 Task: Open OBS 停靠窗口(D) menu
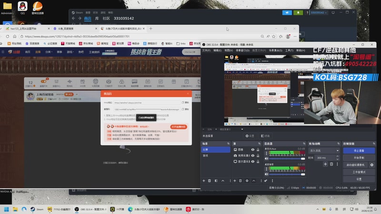click(x=242, y=50)
